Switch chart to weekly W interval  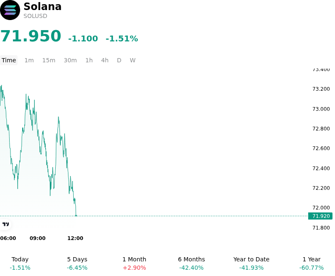(133, 60)
